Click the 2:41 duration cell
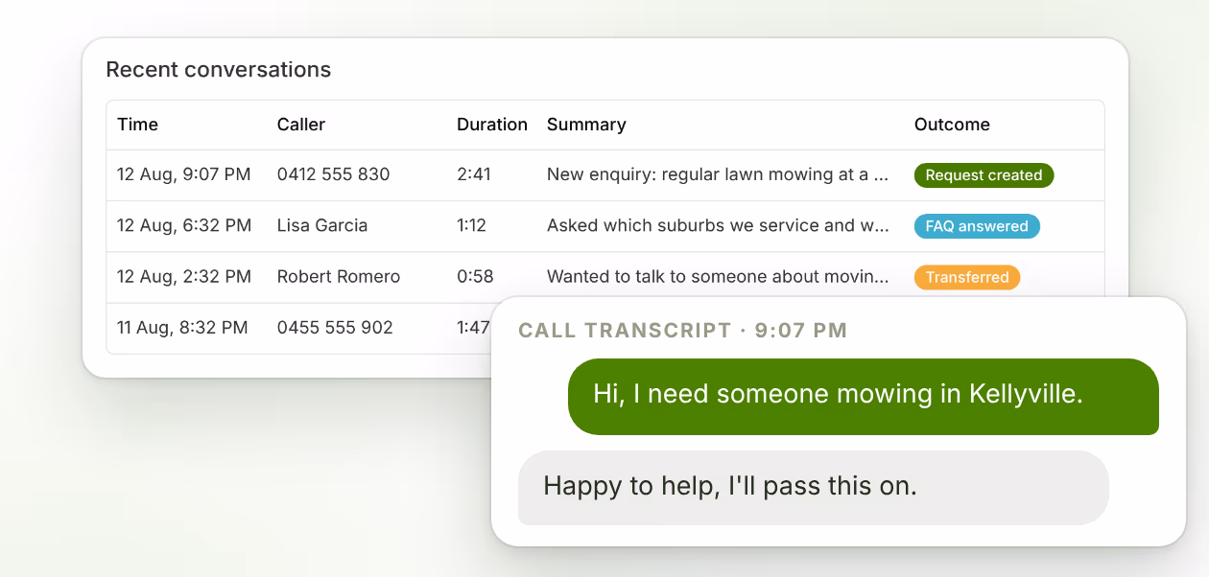Image resolution: width=1209 pixels, height=577 pixels. tap(474, 175)
